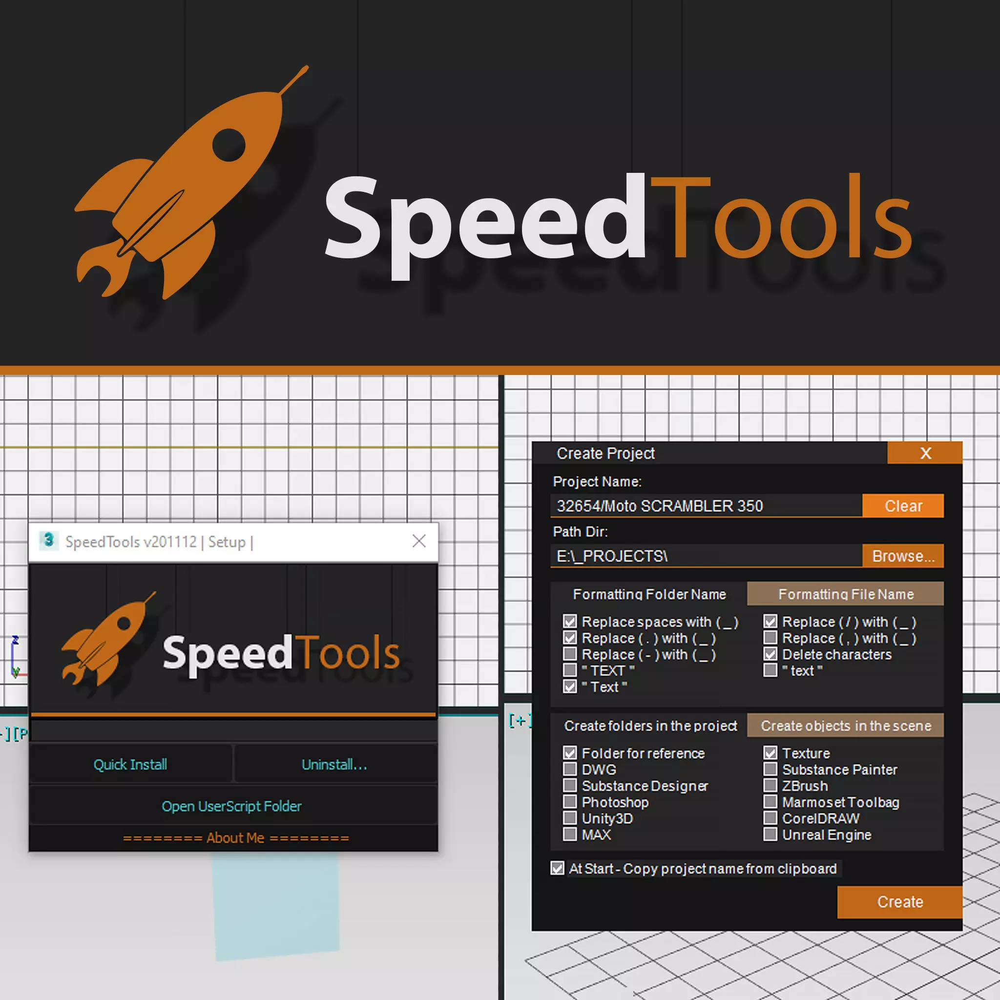The height and width of the screenshot is (1000, 1000).
Task: Enable Substance Designer checkbox
Action: click(570, 785)
